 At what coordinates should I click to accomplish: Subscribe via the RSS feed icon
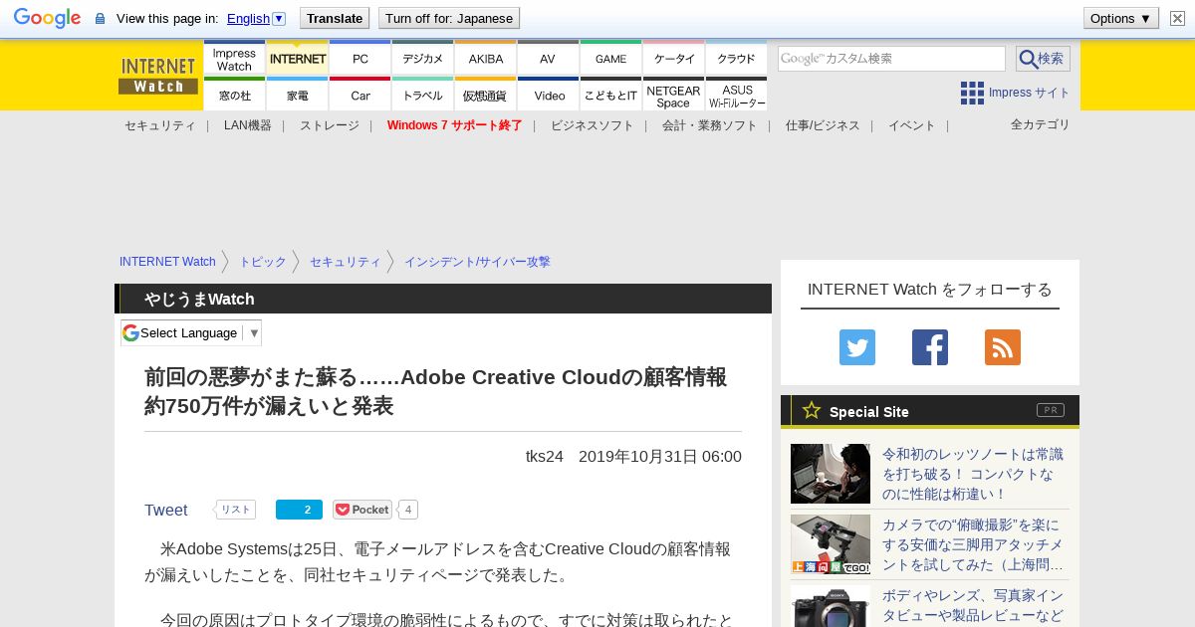1003,347
